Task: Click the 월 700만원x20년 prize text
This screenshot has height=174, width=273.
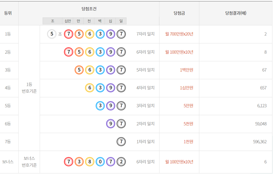Action: [x=179, y=34]
